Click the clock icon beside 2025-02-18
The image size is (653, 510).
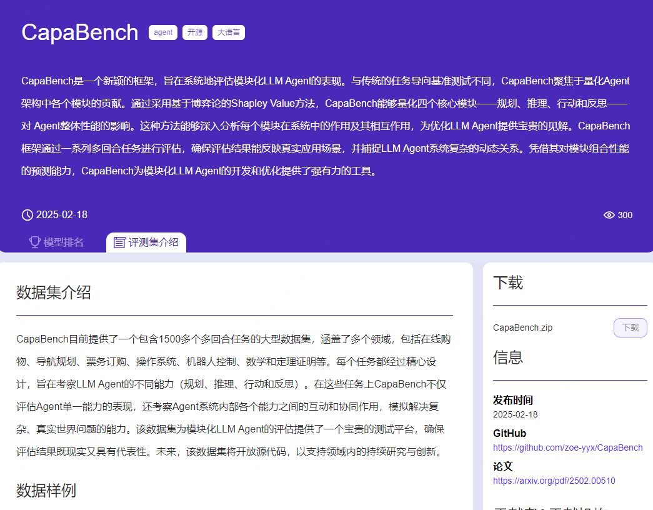27,215
